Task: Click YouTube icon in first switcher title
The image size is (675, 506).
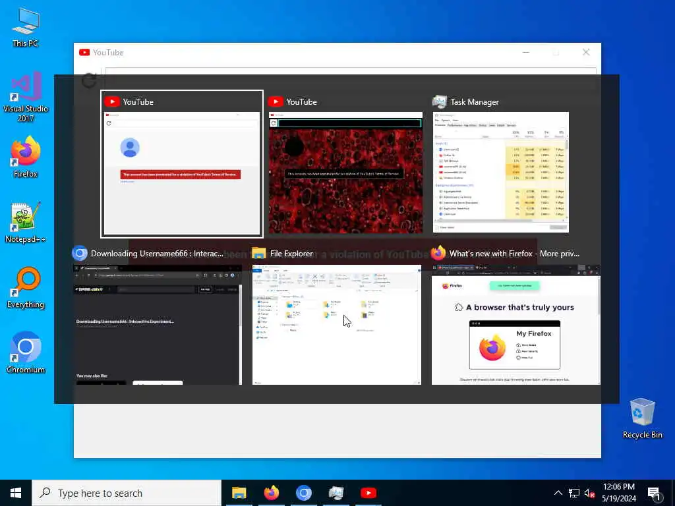Action: [x=112, y=102]
